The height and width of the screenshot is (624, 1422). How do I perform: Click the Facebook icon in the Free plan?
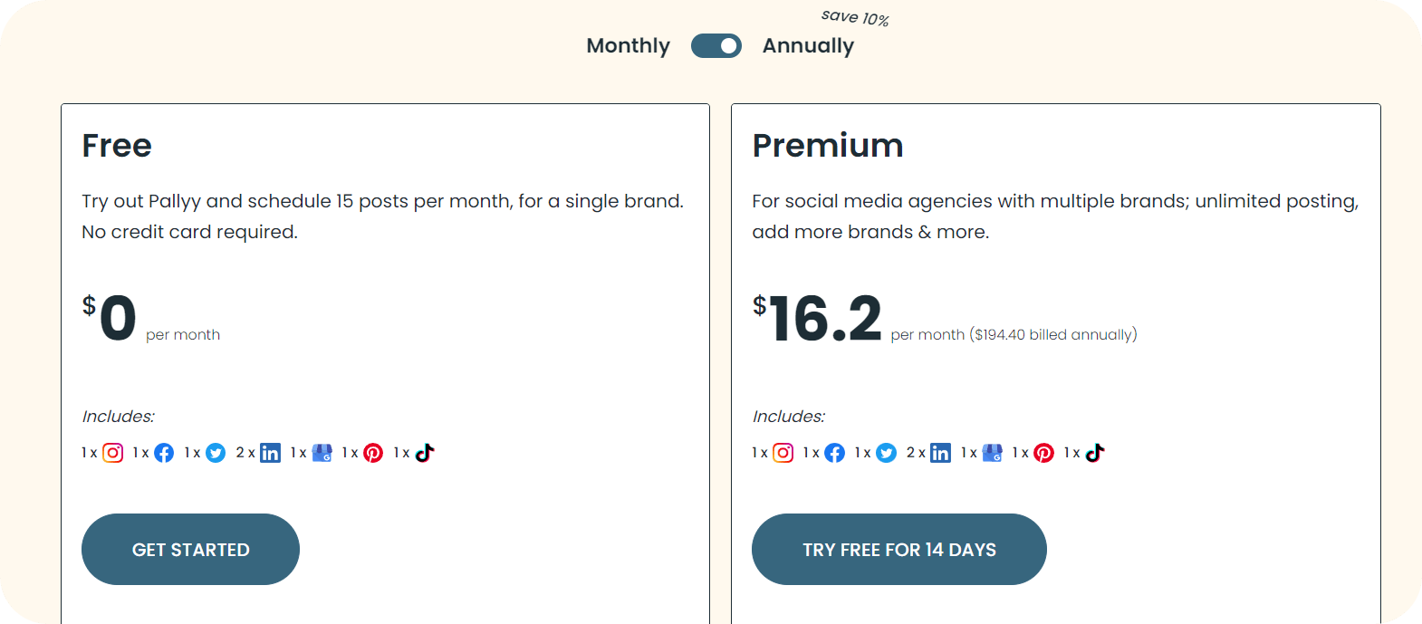pos(164,453)
